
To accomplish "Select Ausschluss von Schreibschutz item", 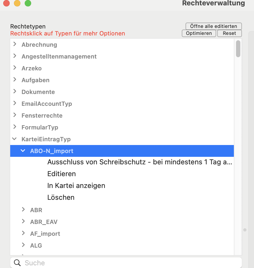I will click(140, 162).
